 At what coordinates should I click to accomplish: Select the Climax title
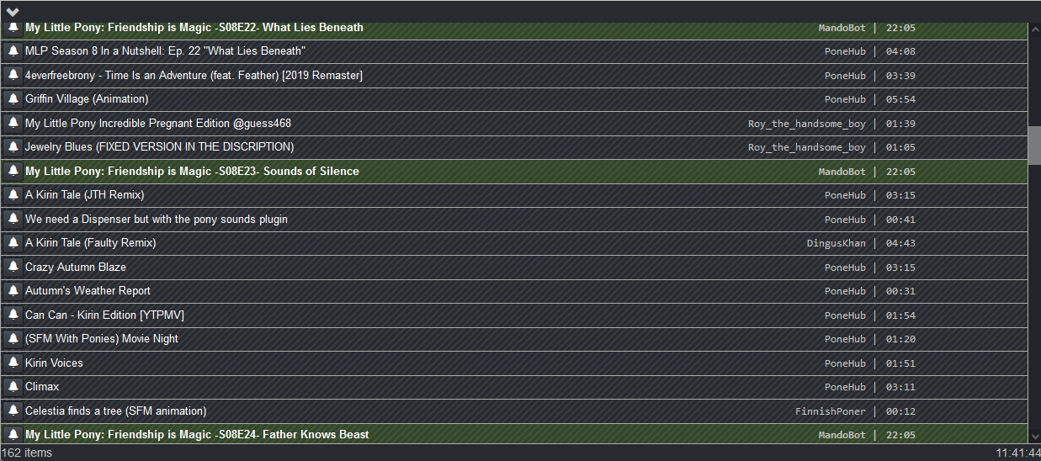tap(42, 386)
